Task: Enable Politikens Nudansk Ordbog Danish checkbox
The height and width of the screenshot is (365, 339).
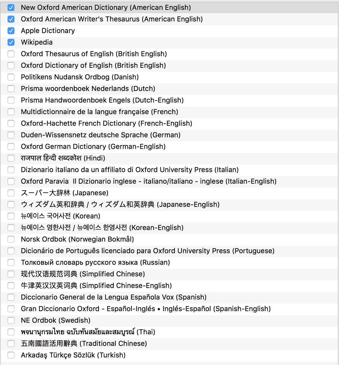Action: [11, 77]
